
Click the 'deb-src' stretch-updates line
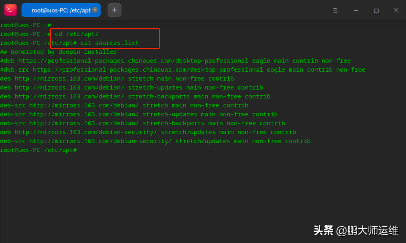coord(139,114)
